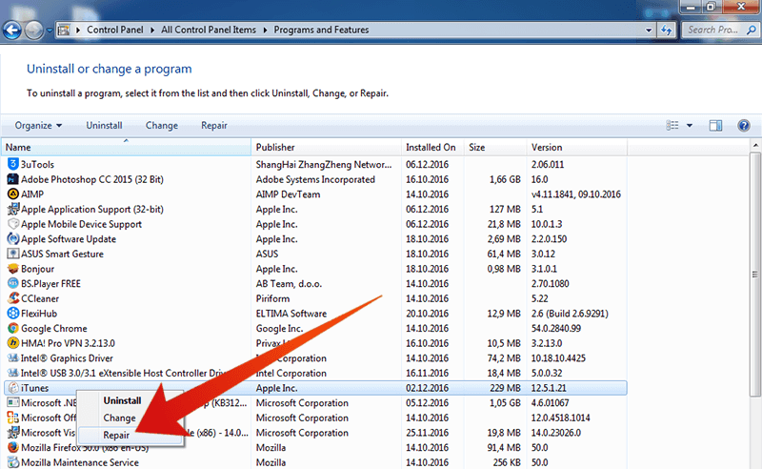This screenshot has width=762, height=469.
Task: Click the AIMP program icon
Action: point(13,194)
